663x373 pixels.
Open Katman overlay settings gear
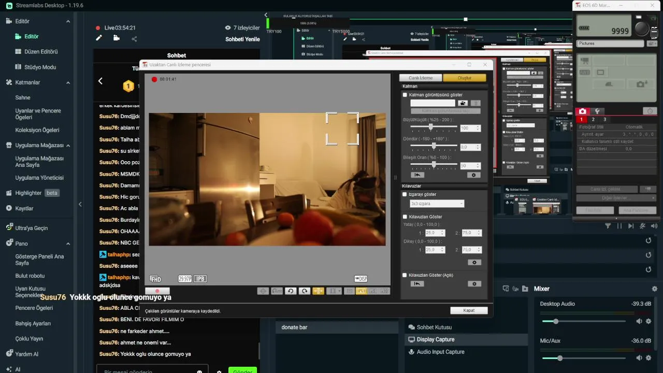[473, 175]
